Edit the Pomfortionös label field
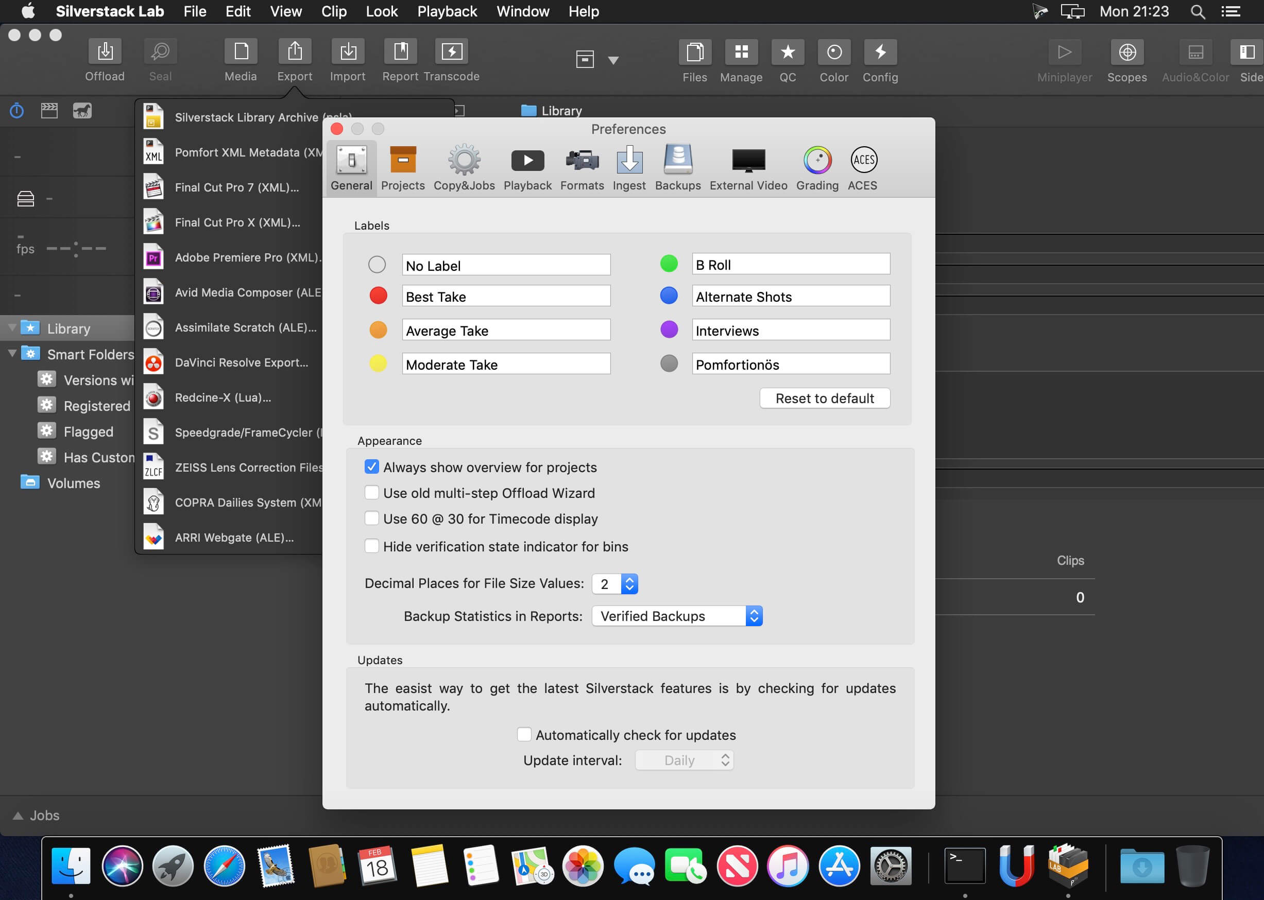Screen dimensions: 1264x900 [x=791, y=364]
